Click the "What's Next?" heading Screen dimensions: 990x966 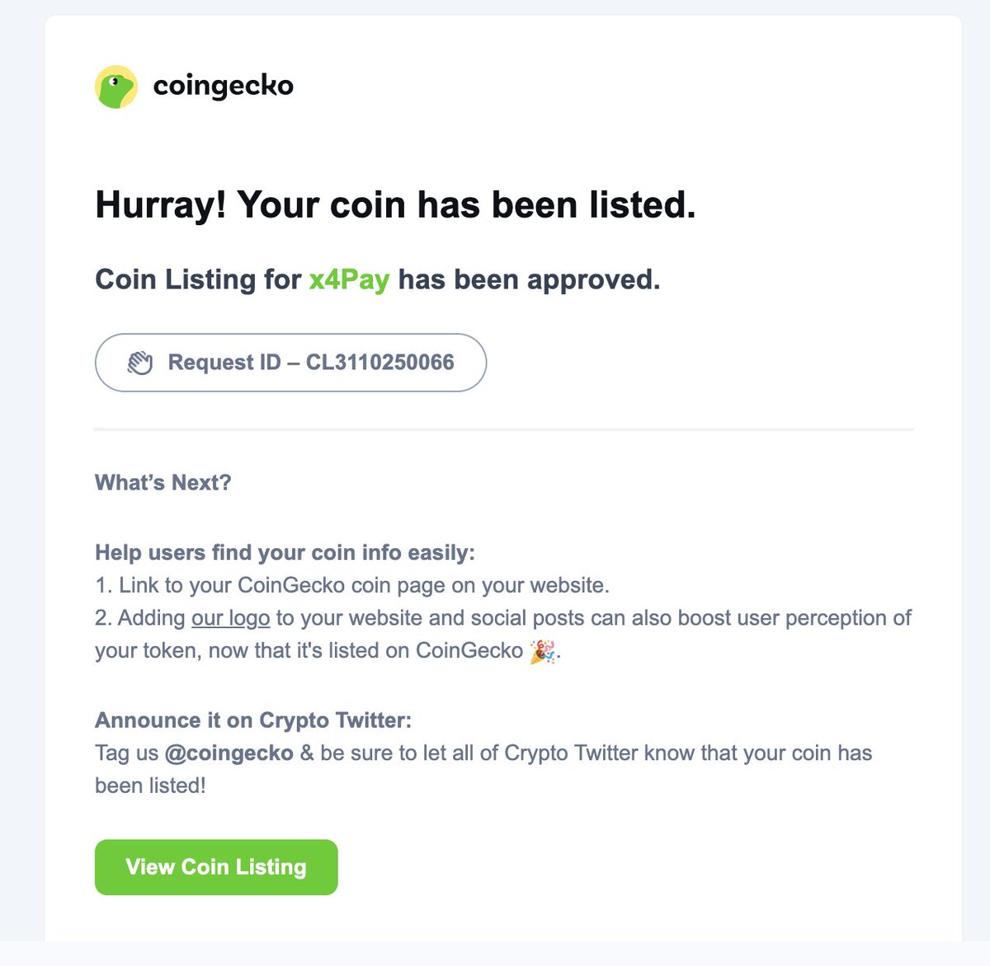coord(163,482)
